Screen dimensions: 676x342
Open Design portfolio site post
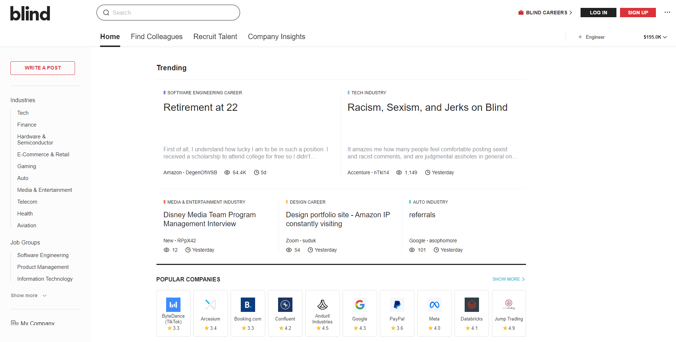tap(338, 219)
